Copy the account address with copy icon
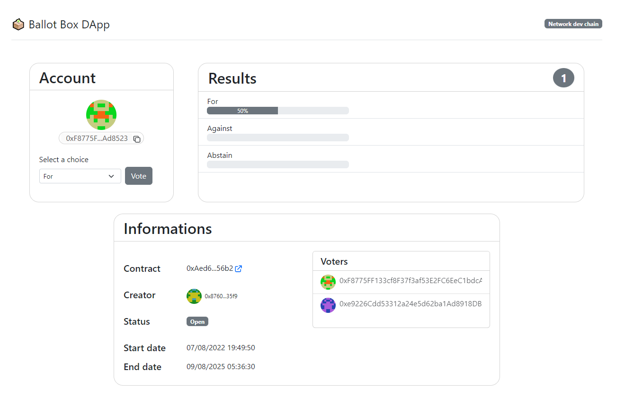This screenshot has height=397, width=625. pos(137,139)
